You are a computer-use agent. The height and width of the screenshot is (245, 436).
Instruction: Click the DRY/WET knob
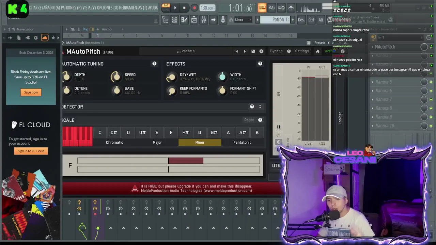[x=171, y=77]
